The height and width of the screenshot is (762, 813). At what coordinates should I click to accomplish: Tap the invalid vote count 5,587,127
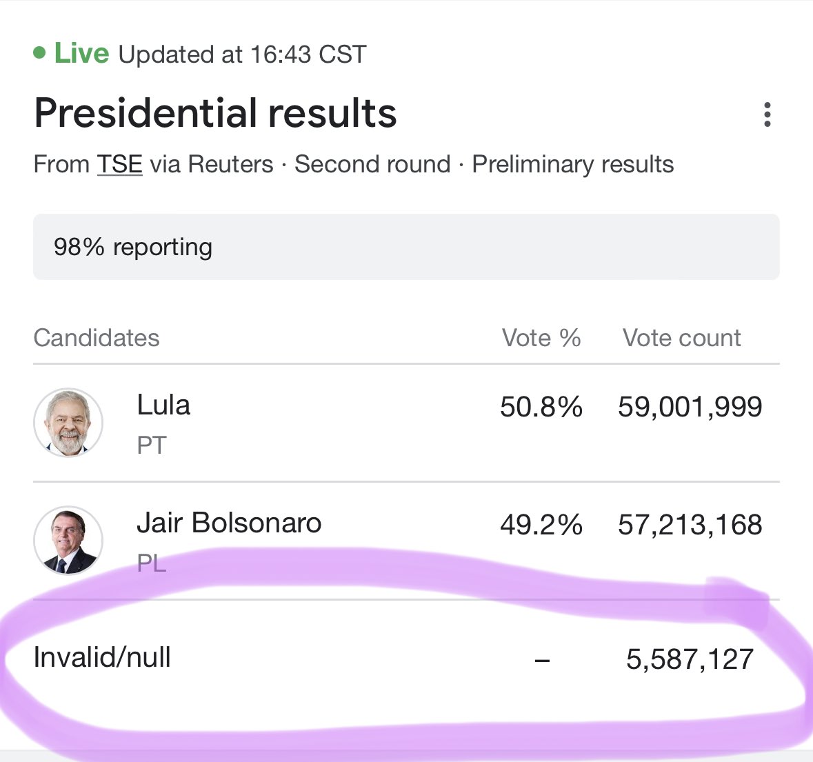click(x=690, y=659)
